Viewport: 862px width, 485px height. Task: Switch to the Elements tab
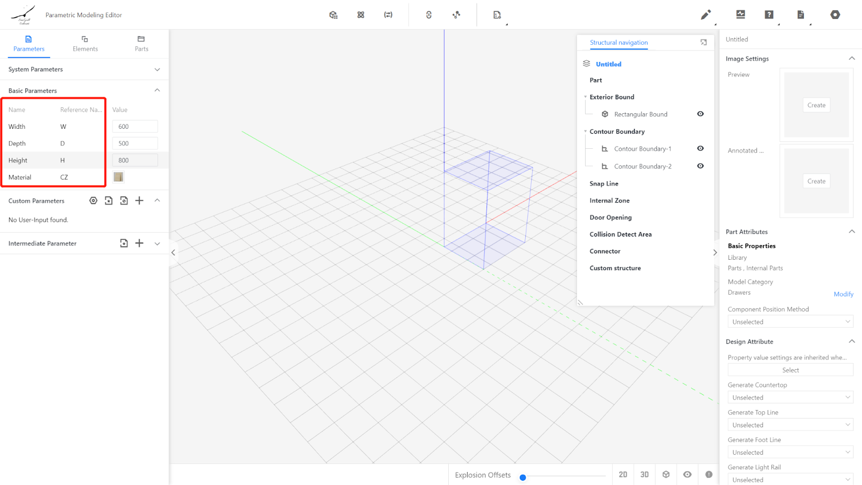coord(85,43)
